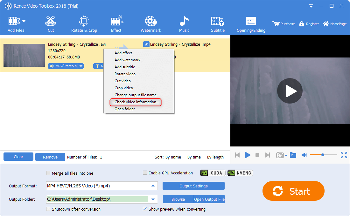This screenshot has height=216, width=350.
Task: Enable Shutdown after conversion
Action: pos(48,209)
